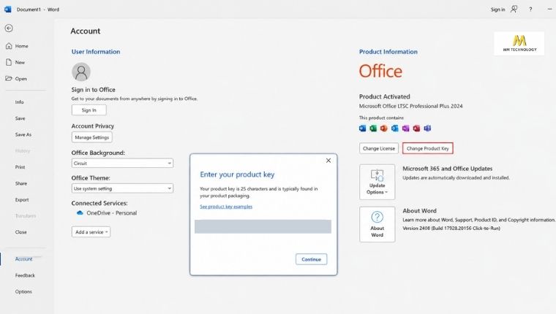Click the About Word button
This screenshot has height=314, width=556.
(x=377, y=224)
